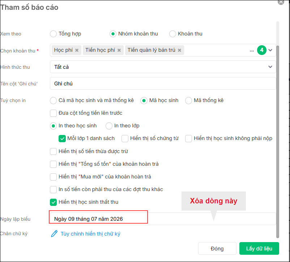Check 'In số tiền còn phải thu' option

(53, 190)
